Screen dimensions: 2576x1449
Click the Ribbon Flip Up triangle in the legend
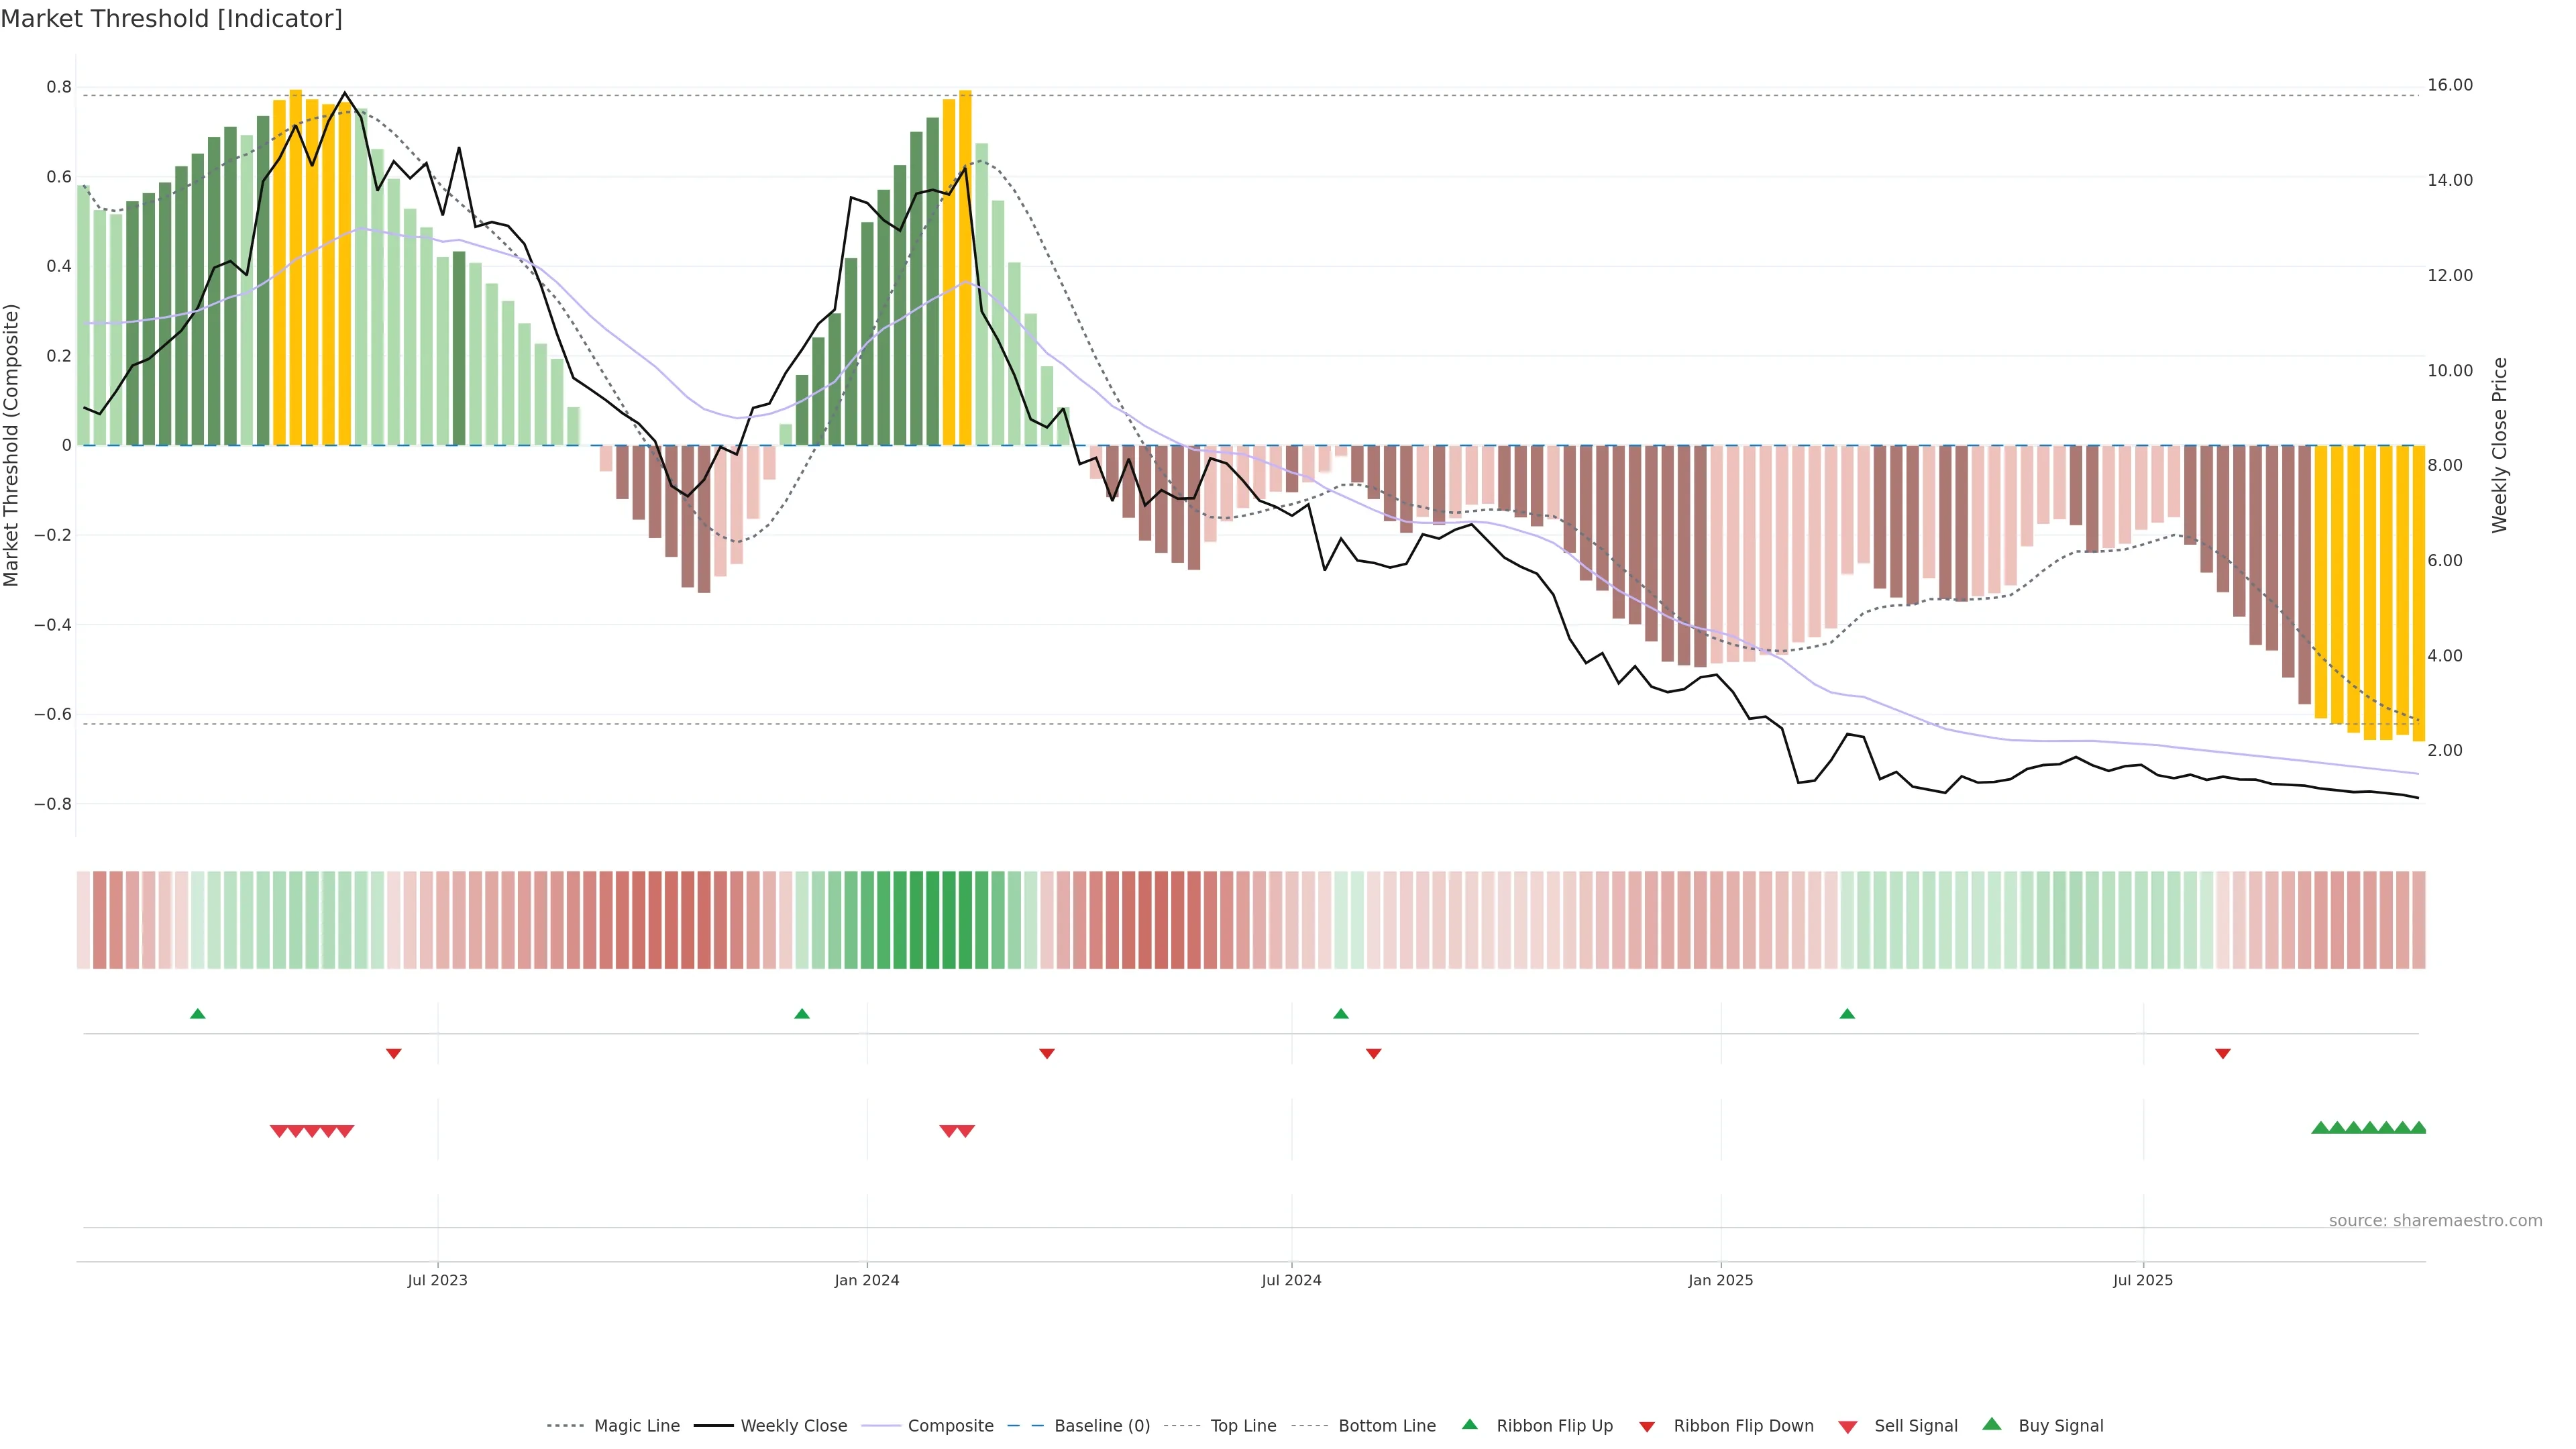[x=1469, y=1424]
